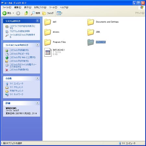Select the Documents and Settings folder icon
The height and width of the screenshot is (146, 146).
point(91,22)
